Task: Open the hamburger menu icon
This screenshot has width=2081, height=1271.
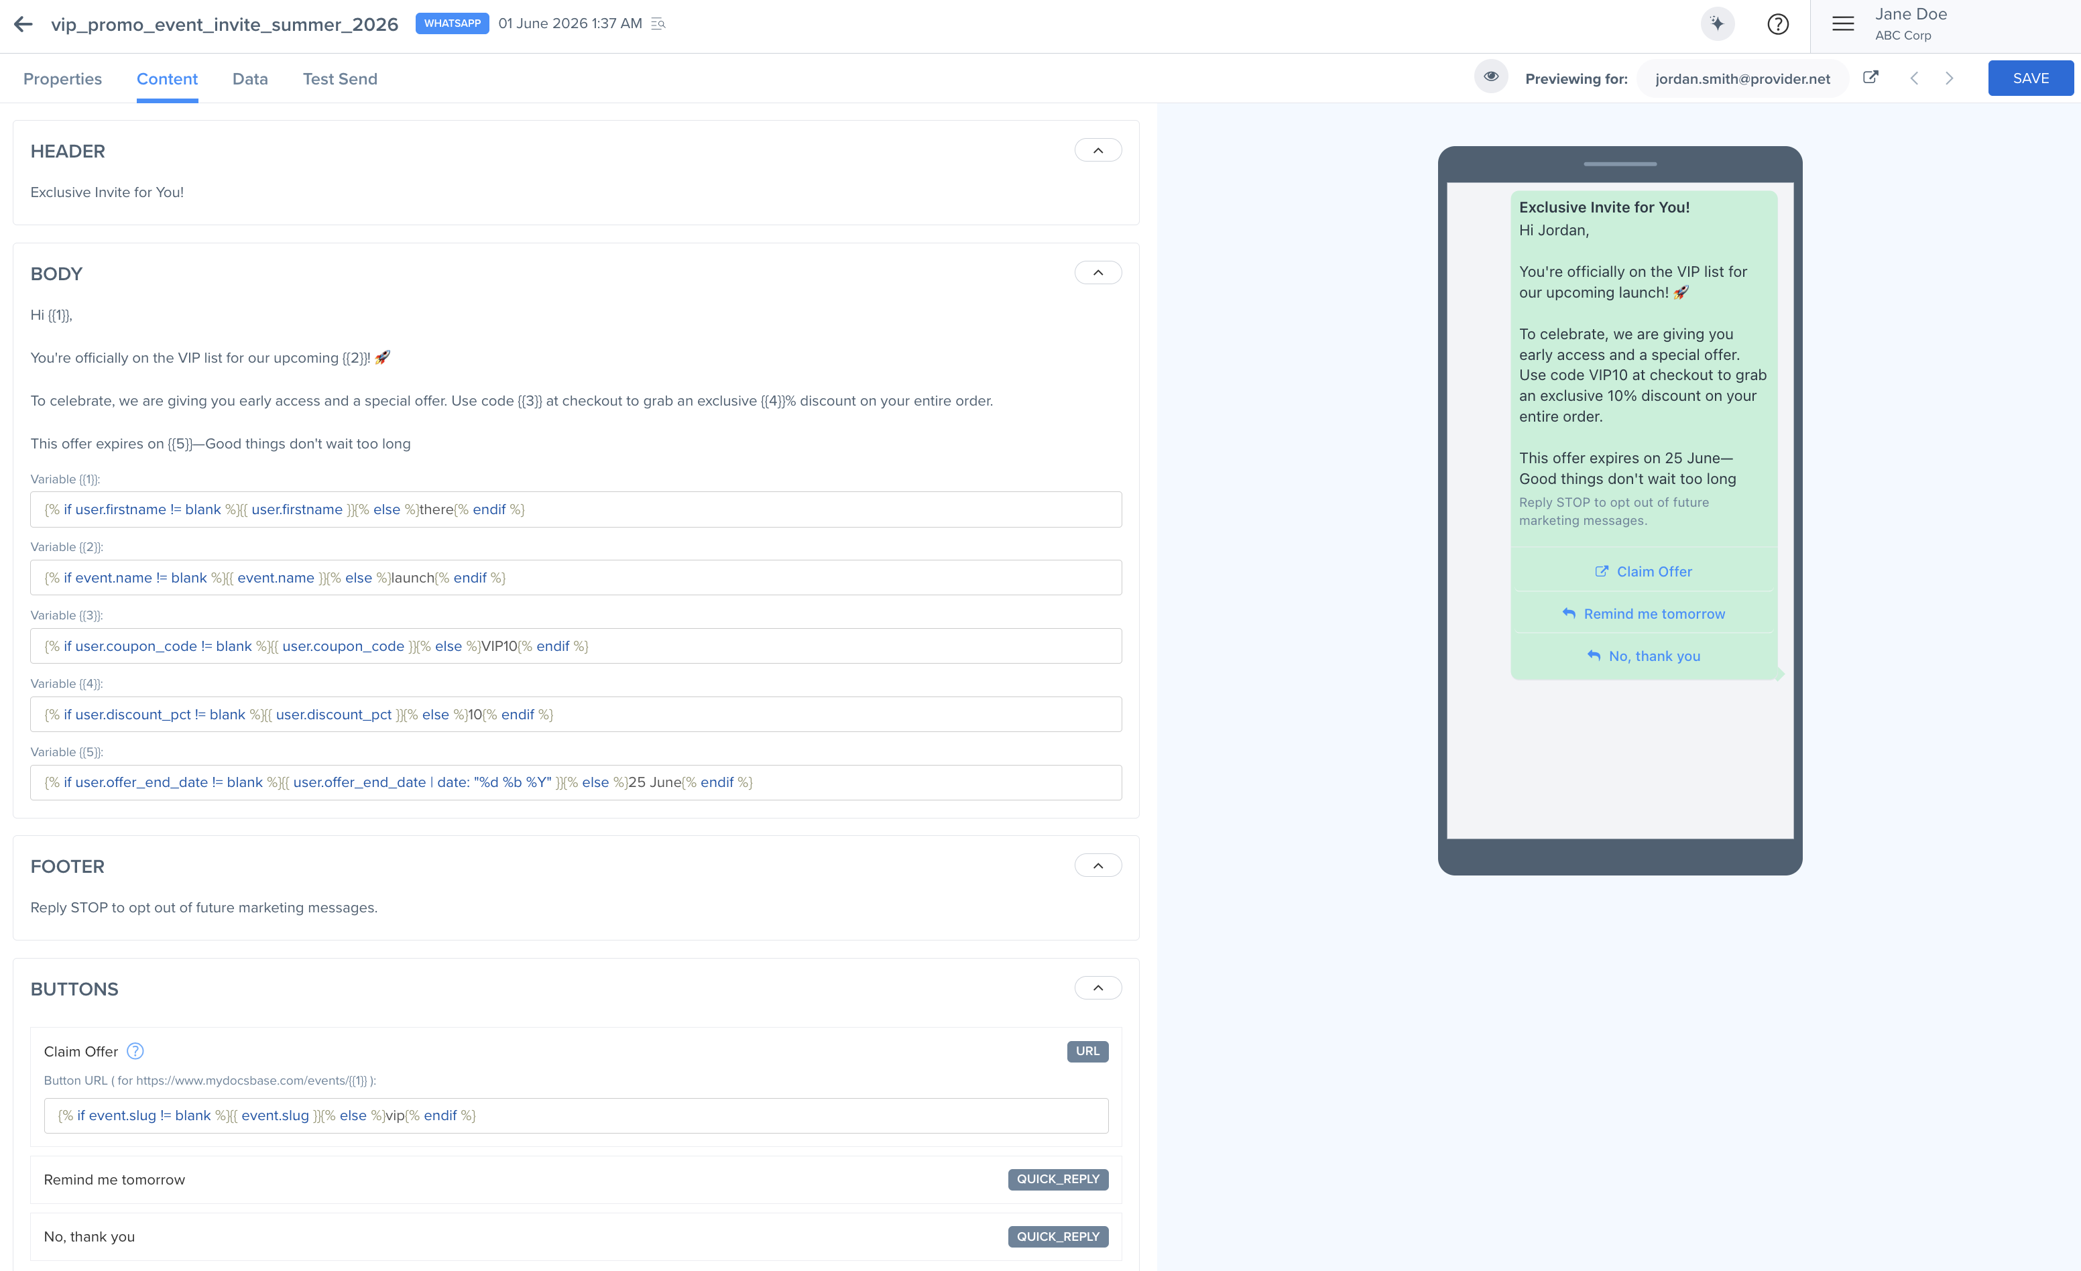Action: (1843, 23)
